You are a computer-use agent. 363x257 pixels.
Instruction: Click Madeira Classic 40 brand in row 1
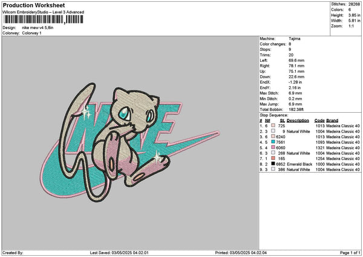tap(343, 125)
